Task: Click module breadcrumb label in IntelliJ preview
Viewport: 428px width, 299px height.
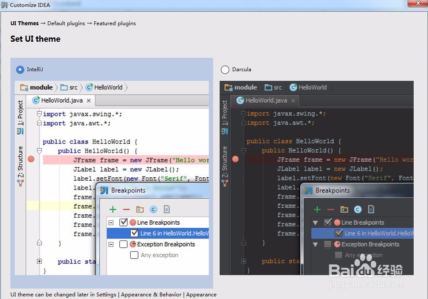Action: (x=41, y=87)
